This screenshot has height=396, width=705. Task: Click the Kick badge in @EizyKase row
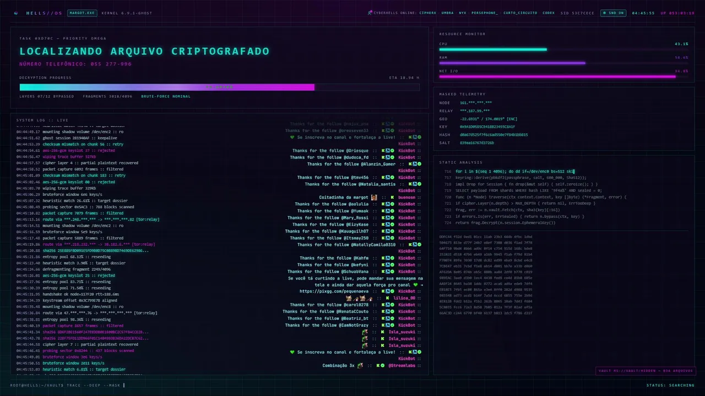click(x=383, y=224)
